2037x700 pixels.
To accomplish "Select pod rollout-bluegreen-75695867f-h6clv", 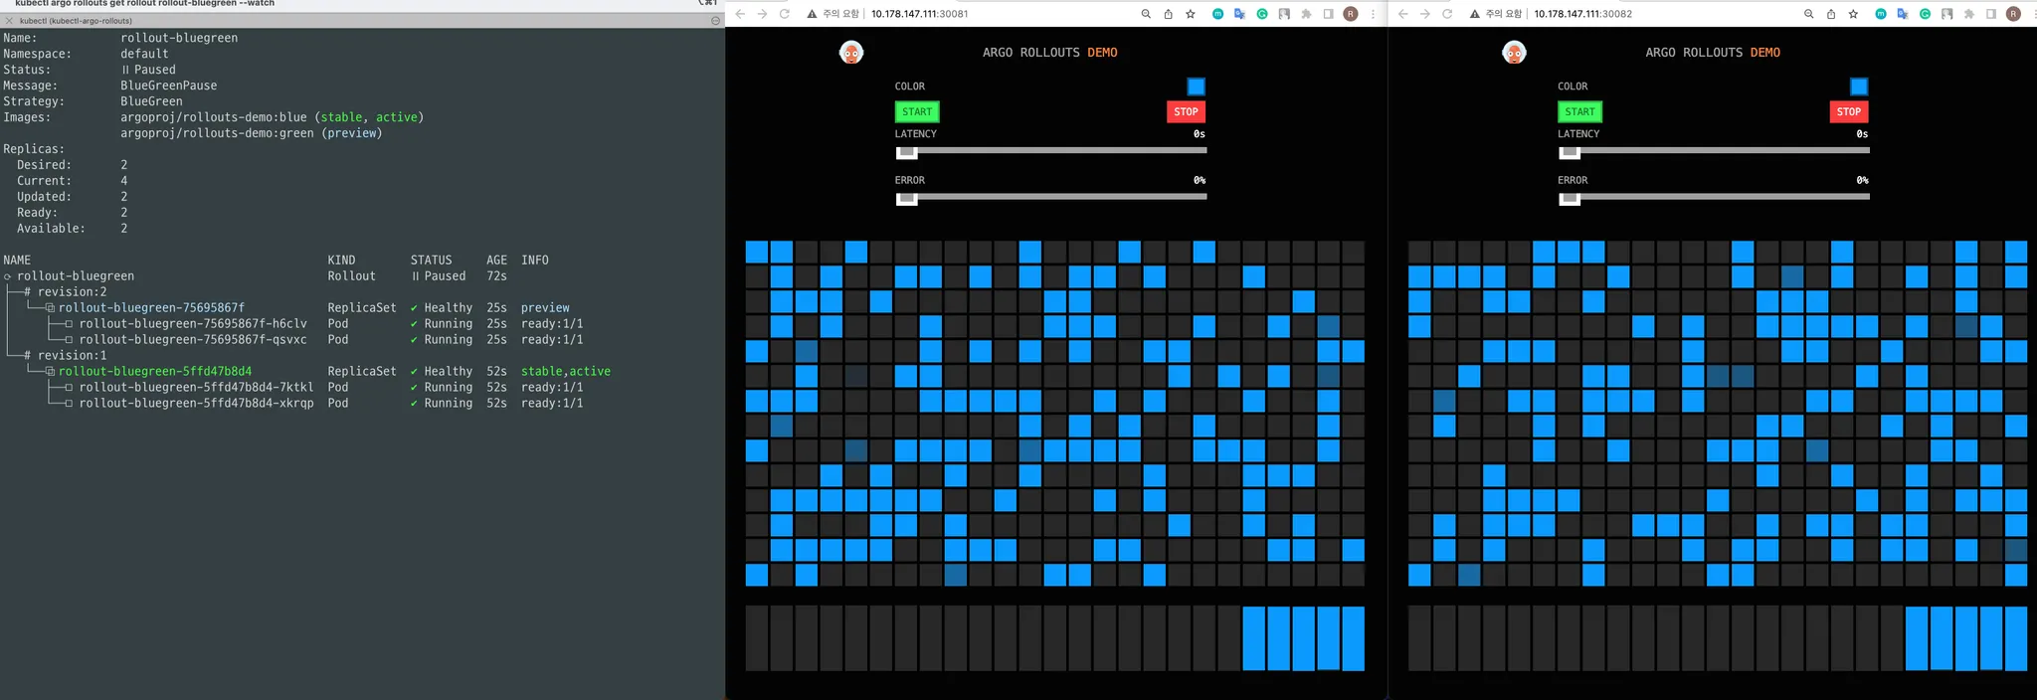I will click(x=193, y=324).
